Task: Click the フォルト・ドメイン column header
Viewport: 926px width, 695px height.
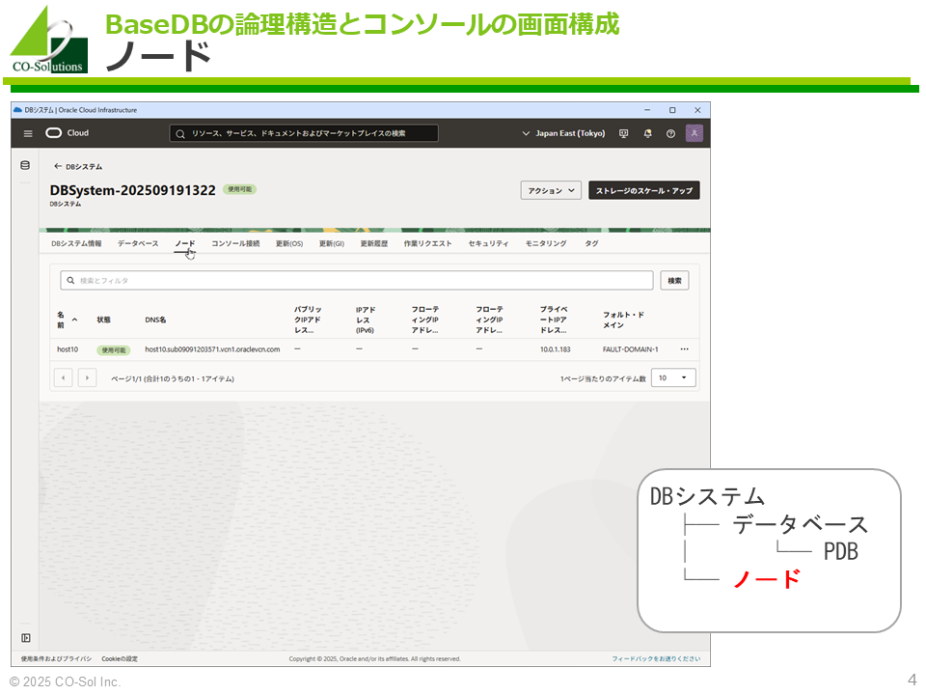Action: [x=624, y=320]
